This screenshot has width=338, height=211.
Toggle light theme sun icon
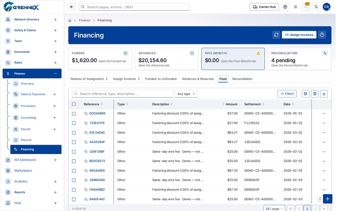coord(295,7)
